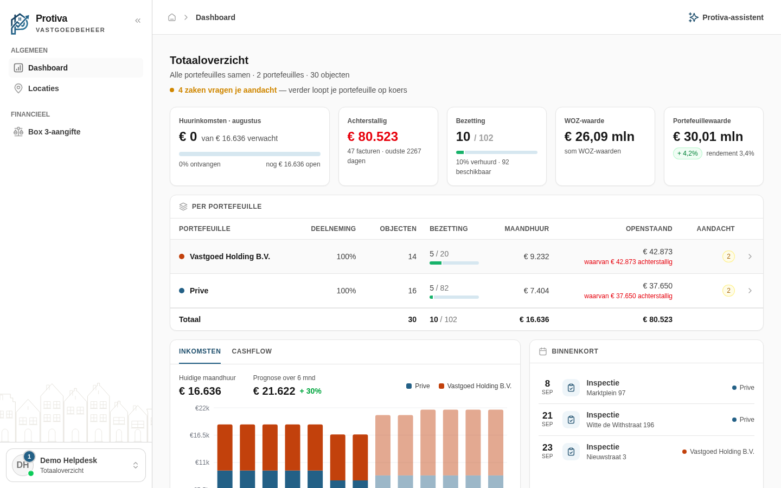Open the Achterstallig € 80.523 card

click(x=388, y=146)
